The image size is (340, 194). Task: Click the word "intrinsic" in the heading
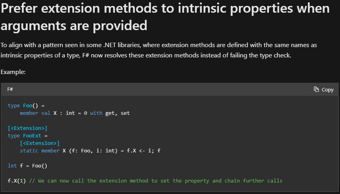click(x=202, y=8)
